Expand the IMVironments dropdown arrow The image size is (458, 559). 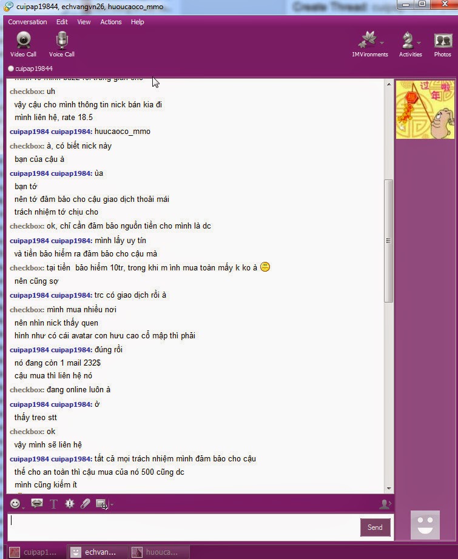tap(382, 43)
